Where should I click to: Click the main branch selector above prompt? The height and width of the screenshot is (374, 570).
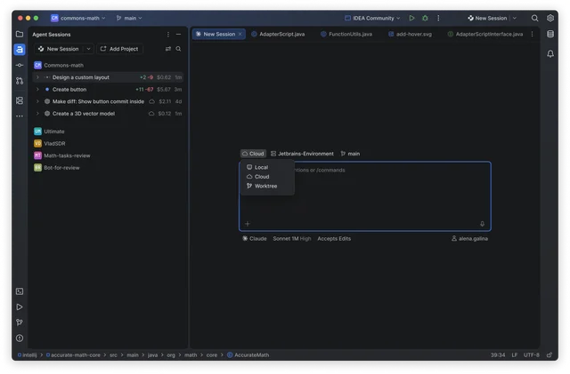350,154
